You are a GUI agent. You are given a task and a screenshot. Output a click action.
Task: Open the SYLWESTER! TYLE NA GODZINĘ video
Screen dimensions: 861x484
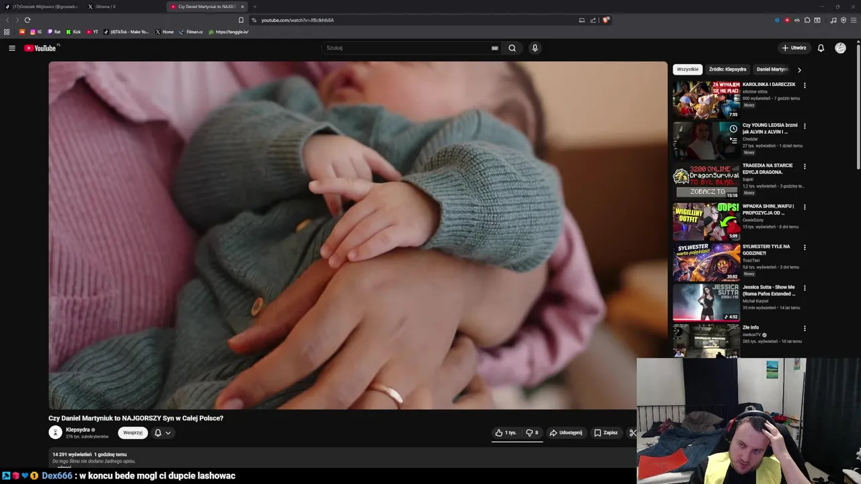[766, 249]
